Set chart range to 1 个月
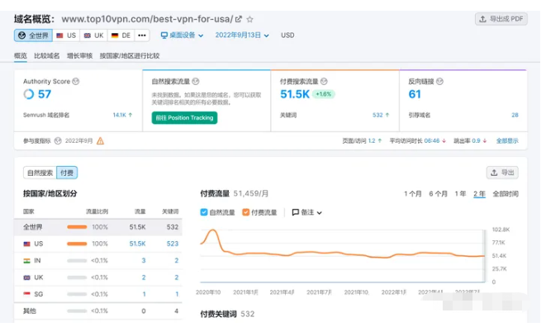This screenshot has height=327, width=546. point(413,194)
